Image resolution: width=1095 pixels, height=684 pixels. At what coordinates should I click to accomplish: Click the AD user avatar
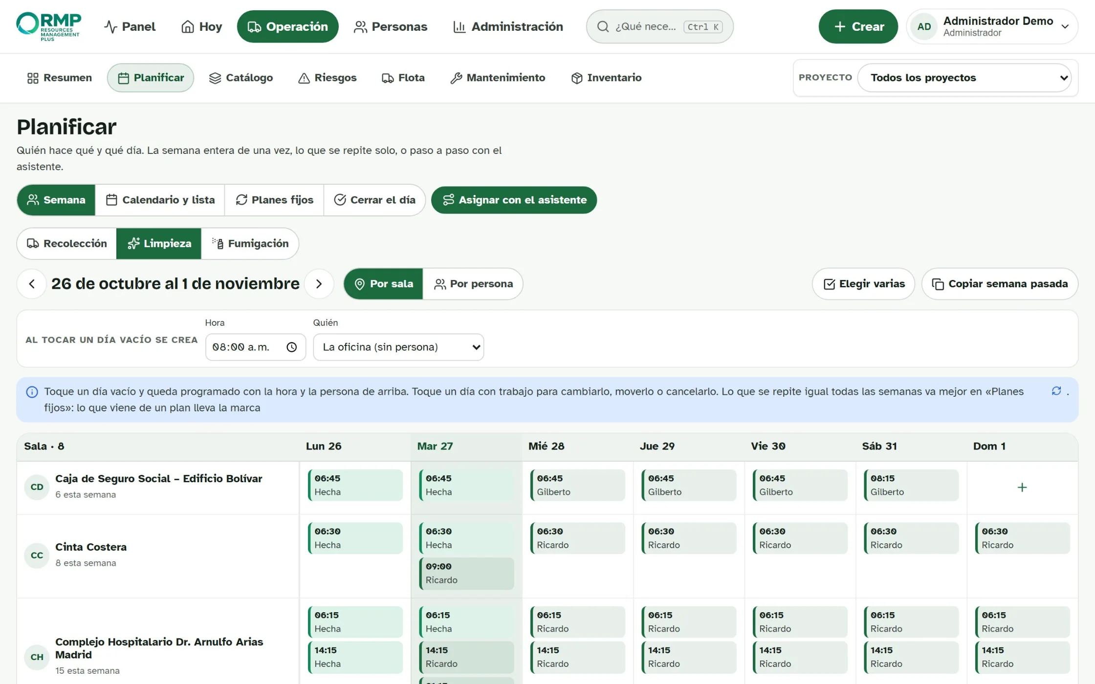coord(924,26)
